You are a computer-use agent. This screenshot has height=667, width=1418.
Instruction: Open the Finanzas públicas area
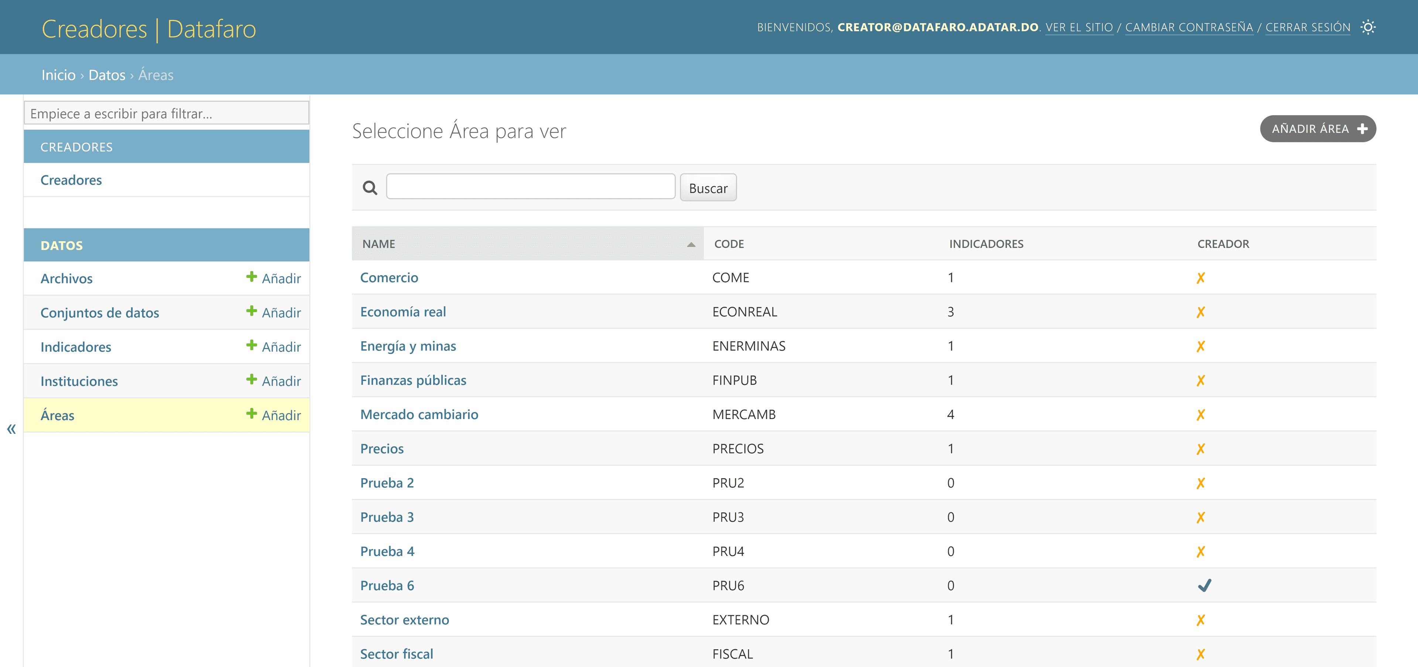(x=413, y=380)
